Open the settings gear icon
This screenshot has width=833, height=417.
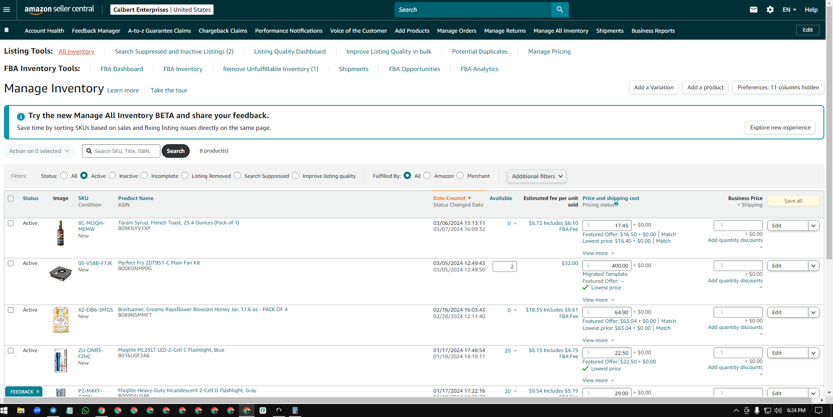pyautogui.click(x=770, y=10)
